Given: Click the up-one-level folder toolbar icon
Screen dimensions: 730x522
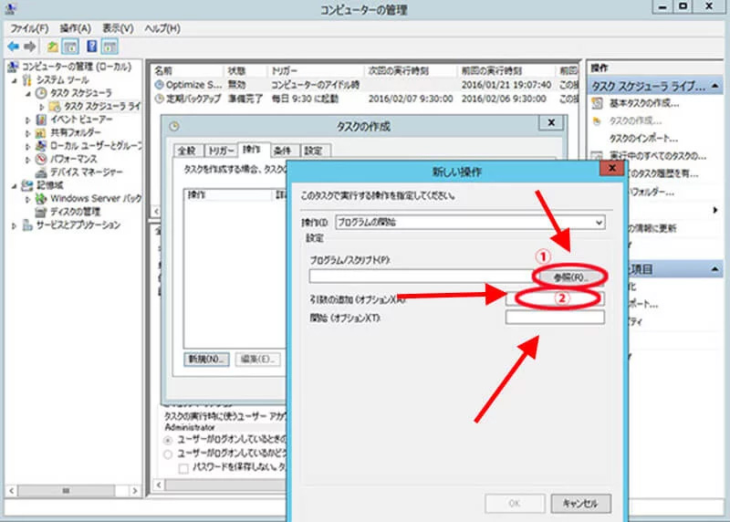Looking at the screenshot, I should (53, 46).
